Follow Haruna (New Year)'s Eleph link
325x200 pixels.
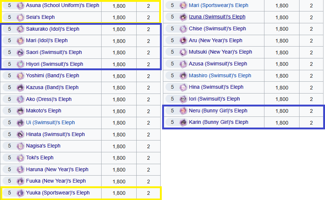[x=57, y=169]
